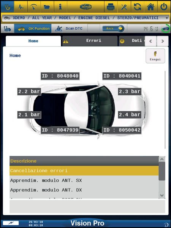Print using the printer icon
This screenshot has height=228, width=171.
(x=111, y=7)
